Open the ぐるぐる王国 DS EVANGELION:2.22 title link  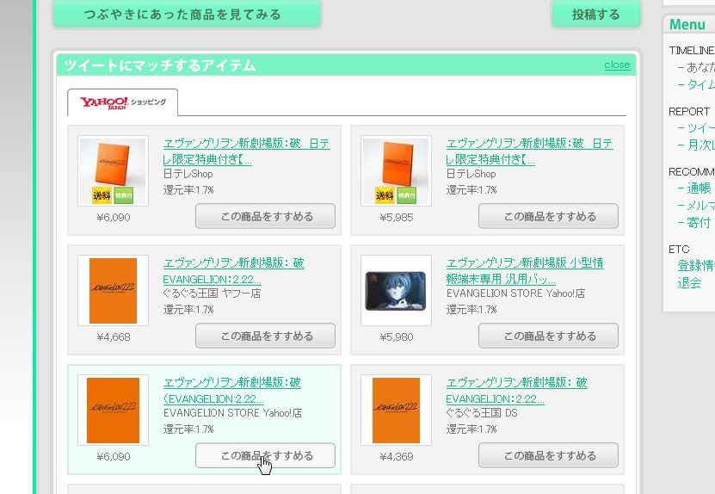coord(516,391)
